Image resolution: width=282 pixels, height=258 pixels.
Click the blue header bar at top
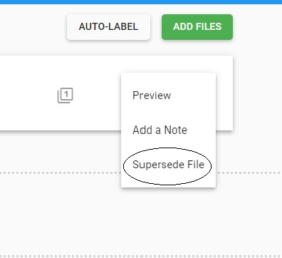point(141,2)
